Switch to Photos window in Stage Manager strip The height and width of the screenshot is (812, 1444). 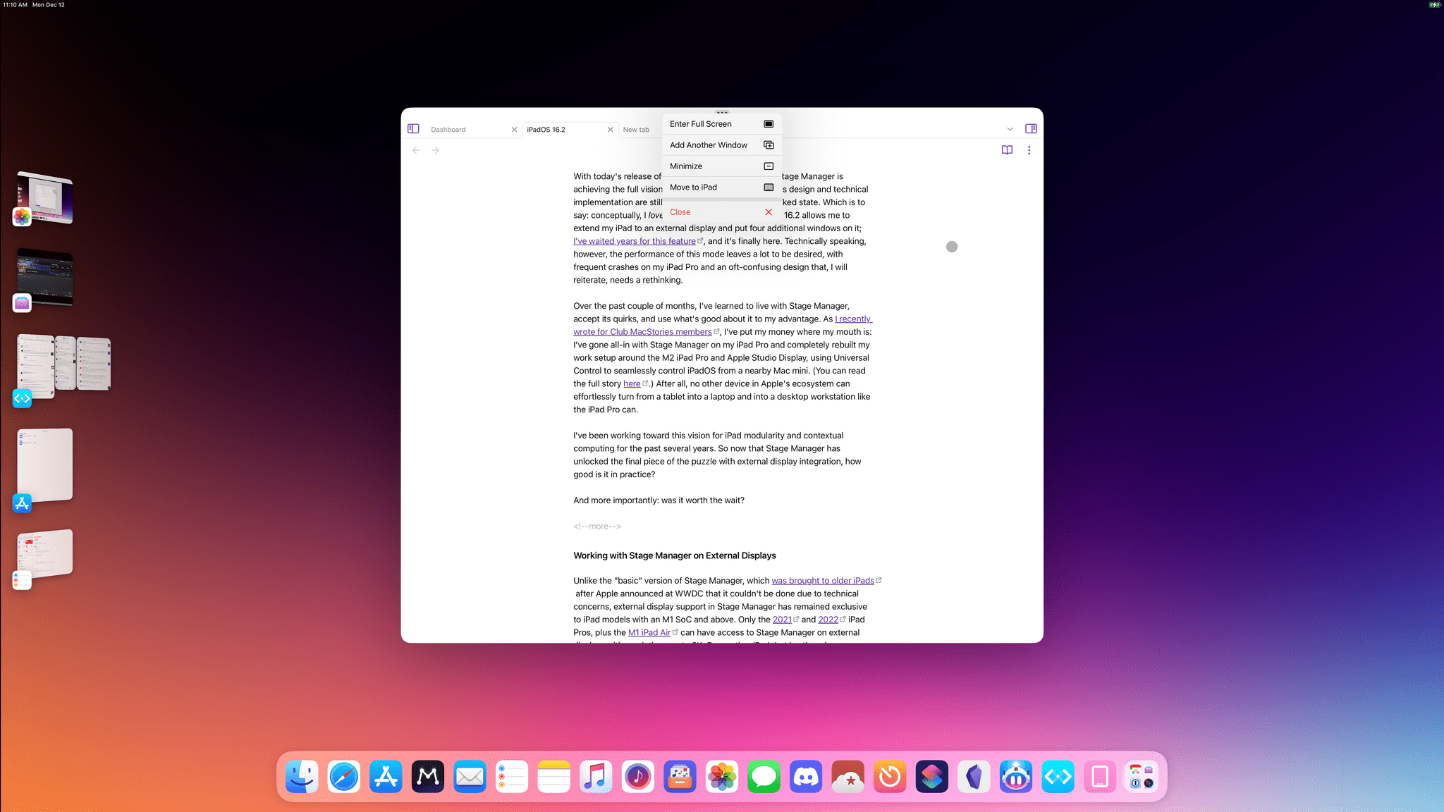pos(45,197)
